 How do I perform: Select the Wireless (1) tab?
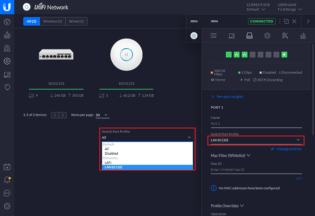52,21
